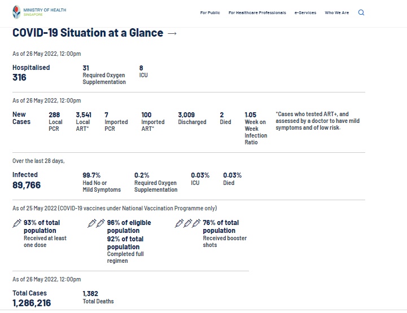Image resolution: width=407 pixels, height=313 pixels.
Task: Click the triple syringe booster icon
Action: click(x=187, y=224)
